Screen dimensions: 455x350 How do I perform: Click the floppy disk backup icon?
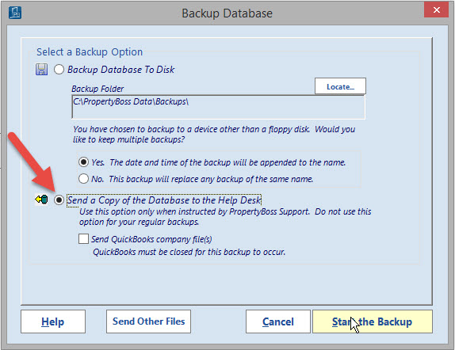click(x=41, y=70)
